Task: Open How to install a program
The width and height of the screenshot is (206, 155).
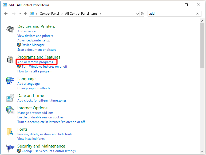Action: (35, 71)
